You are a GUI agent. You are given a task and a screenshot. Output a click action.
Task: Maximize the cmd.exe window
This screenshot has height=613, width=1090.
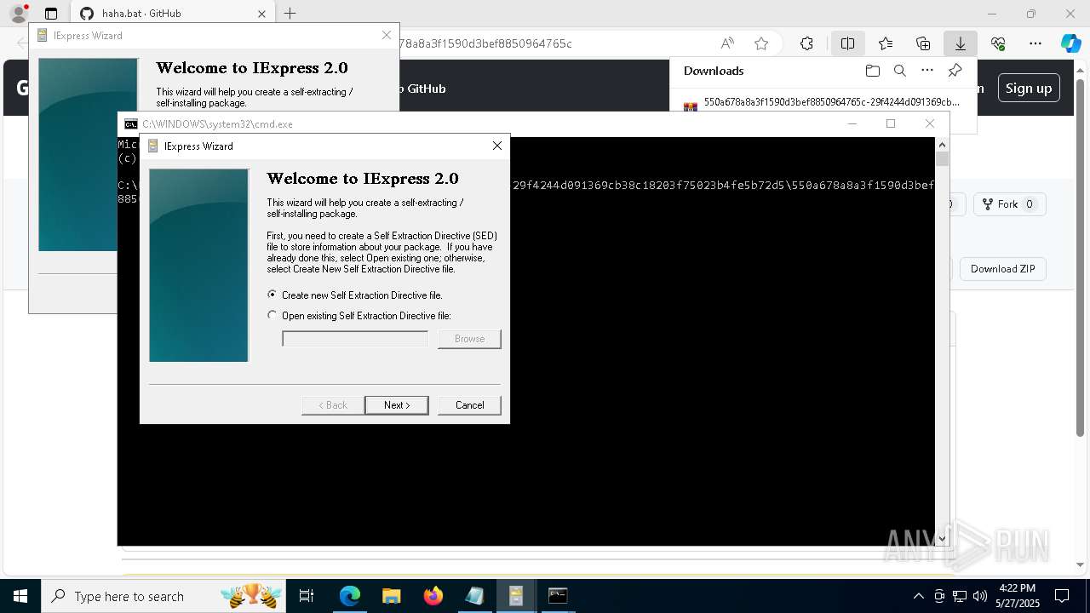click(891, 123)
